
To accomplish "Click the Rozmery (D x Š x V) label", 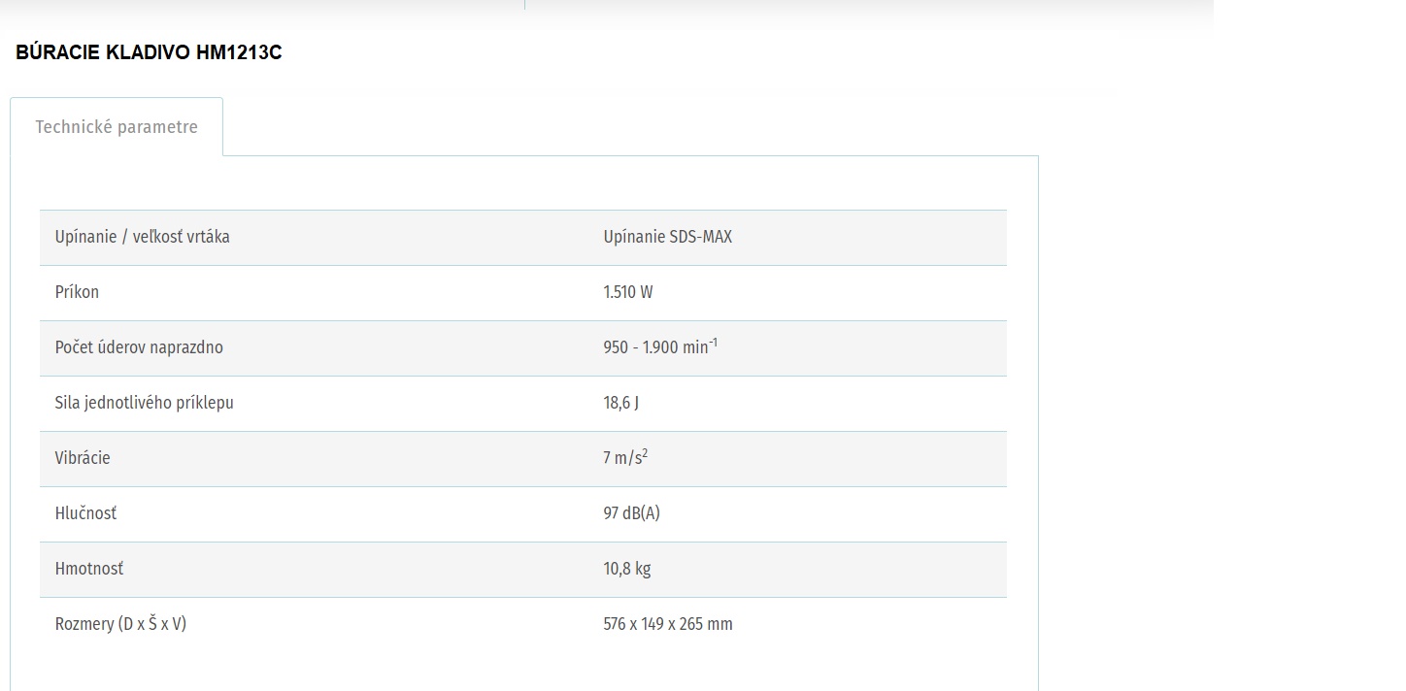I will [x=120, y=624].
